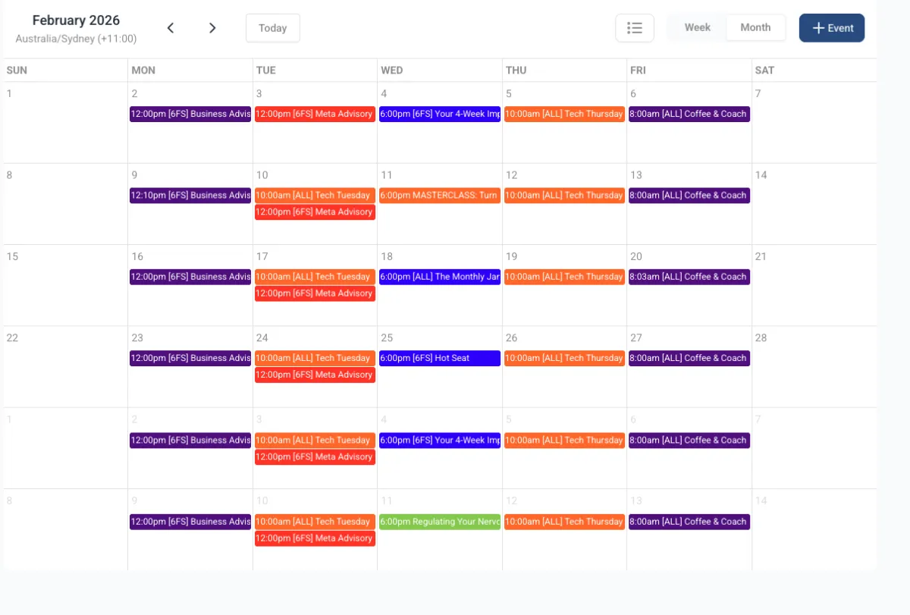The height and width of the screenshot is (615, 910).
Task: Open the 12:10pm Business Advisory event
Action: click(190, 196)
